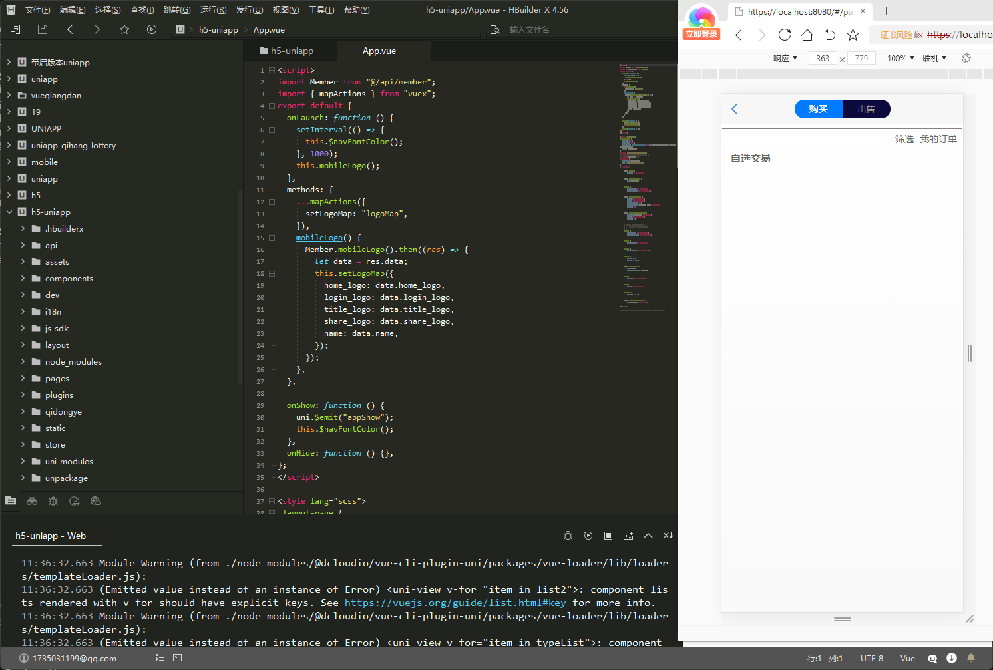Image resolution: width=993 pixels, height=670 pixels.
Task: Click the UTF-8 encoding in the status bar
Action: [872, 658]
